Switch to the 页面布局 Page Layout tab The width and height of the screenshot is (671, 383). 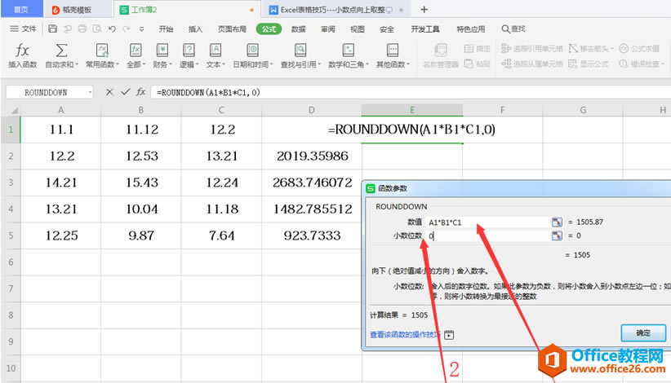232,29
